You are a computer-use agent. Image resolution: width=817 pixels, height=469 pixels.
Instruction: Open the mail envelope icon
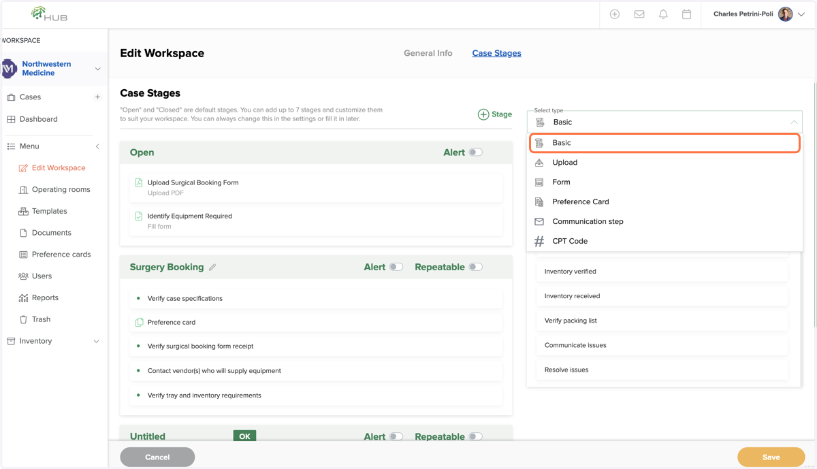639,14
